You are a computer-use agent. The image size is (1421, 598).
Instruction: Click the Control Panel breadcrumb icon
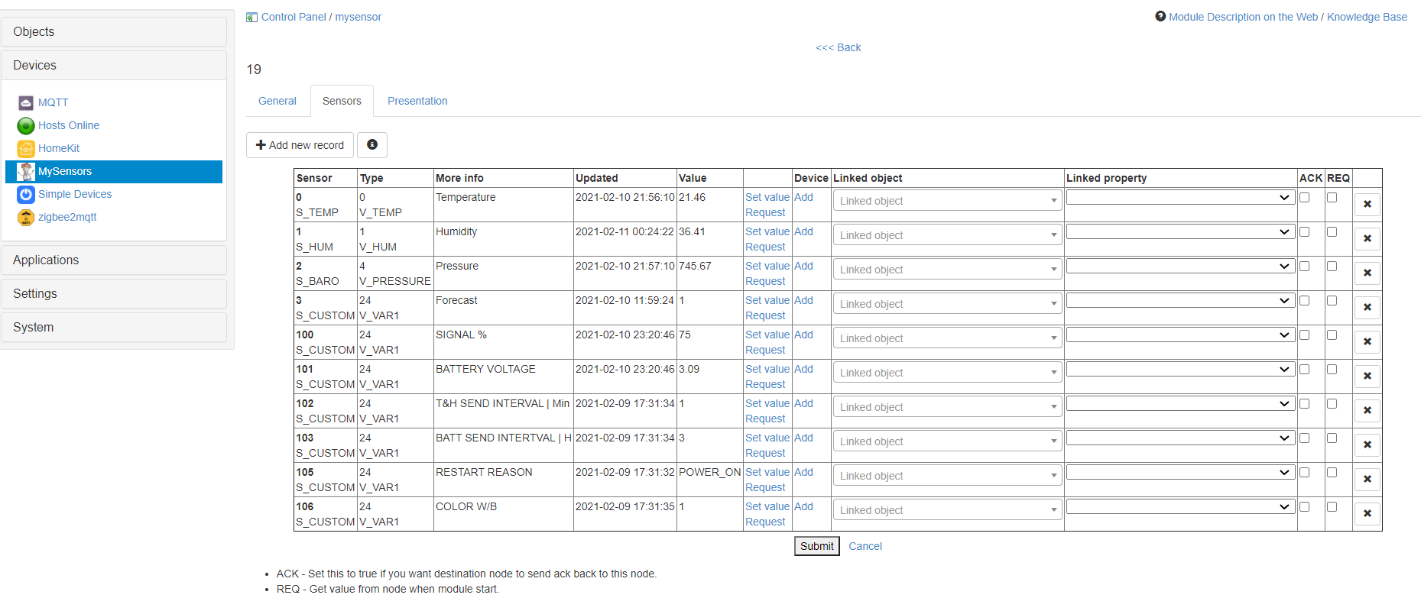pyautogui.click(x=251, y=17)
